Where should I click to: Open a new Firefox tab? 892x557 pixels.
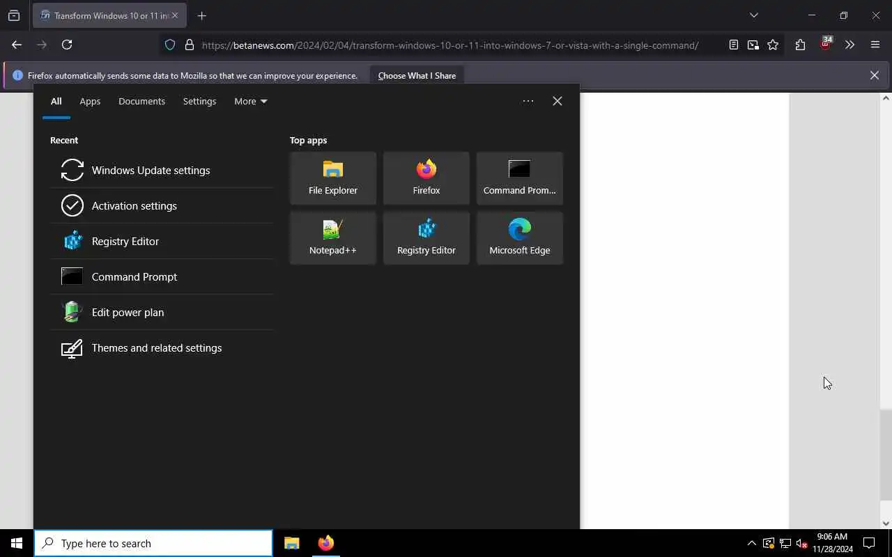pyautogui.click(x=202, y=15)
